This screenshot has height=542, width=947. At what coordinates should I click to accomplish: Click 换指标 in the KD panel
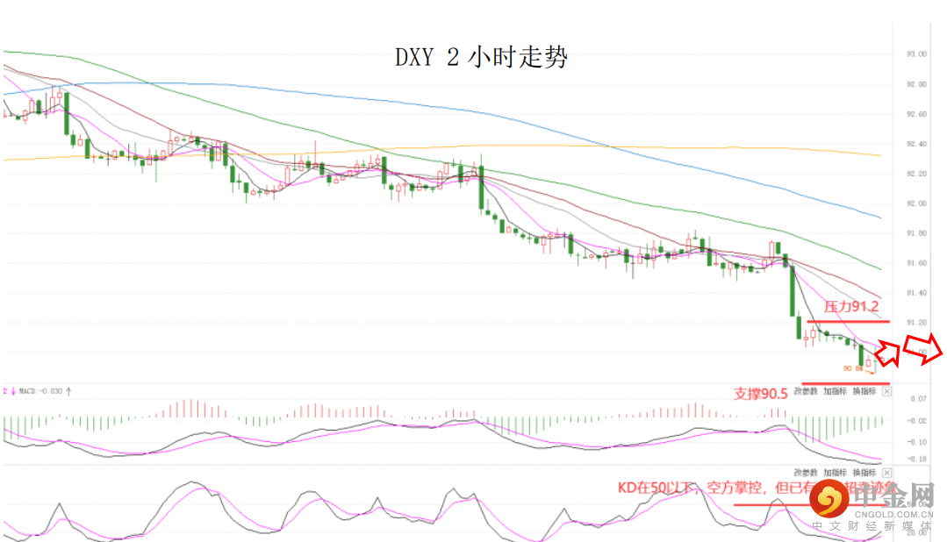coord(864,473)
